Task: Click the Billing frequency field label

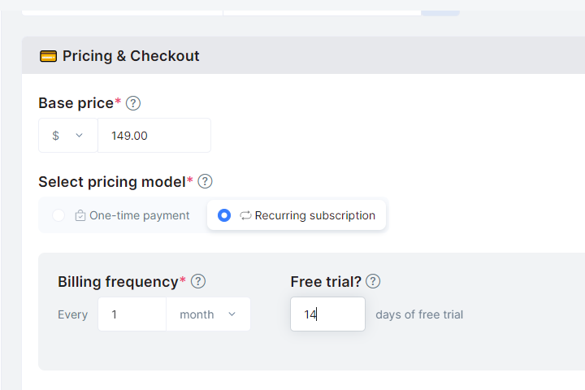Action: [118, 281]
